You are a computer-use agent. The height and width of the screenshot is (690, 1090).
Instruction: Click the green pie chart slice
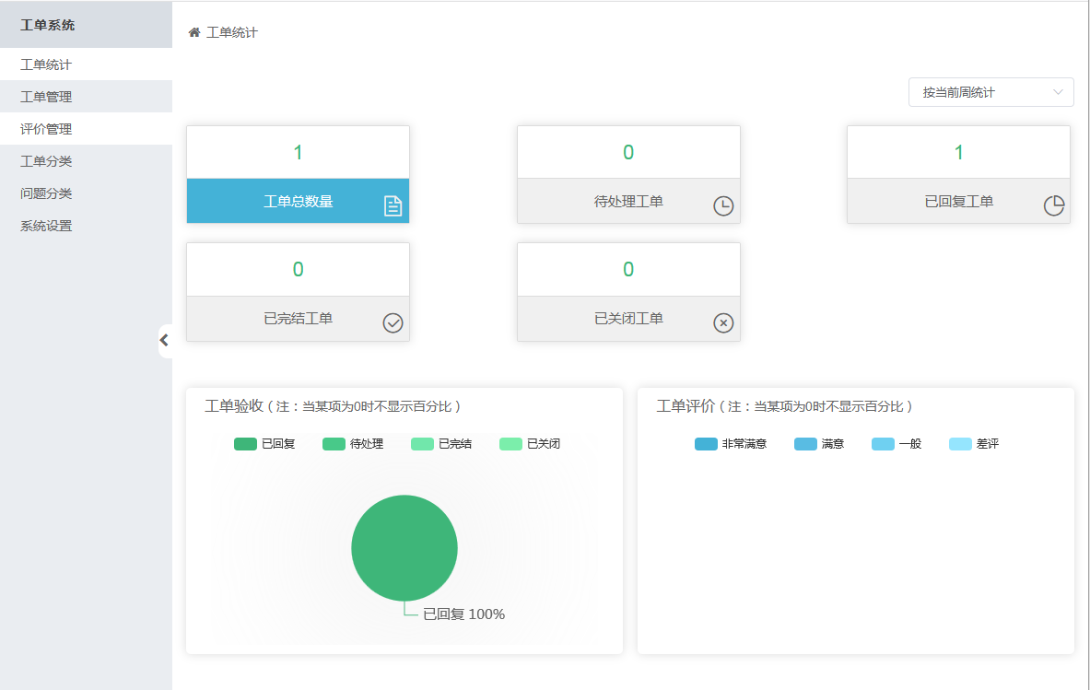(x=404, y=548)
